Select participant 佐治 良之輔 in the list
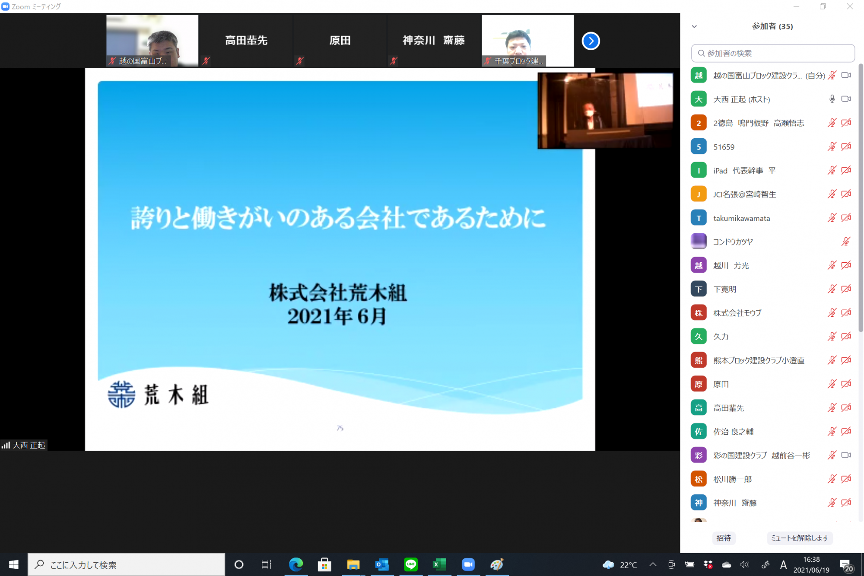The width and height of the screenshot is (864, 576). pyautogui.click(x=733, y=432)
